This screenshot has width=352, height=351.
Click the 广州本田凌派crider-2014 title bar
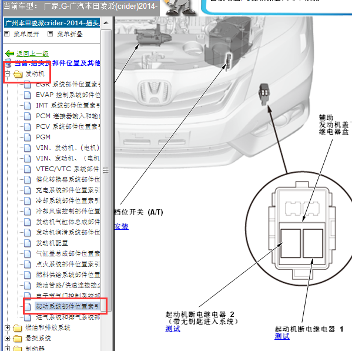[52, 23]
